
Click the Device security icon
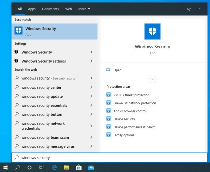tap(108, 118)
